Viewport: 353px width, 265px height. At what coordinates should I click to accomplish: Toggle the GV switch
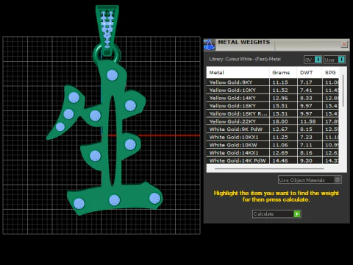[x=313, y=60]
